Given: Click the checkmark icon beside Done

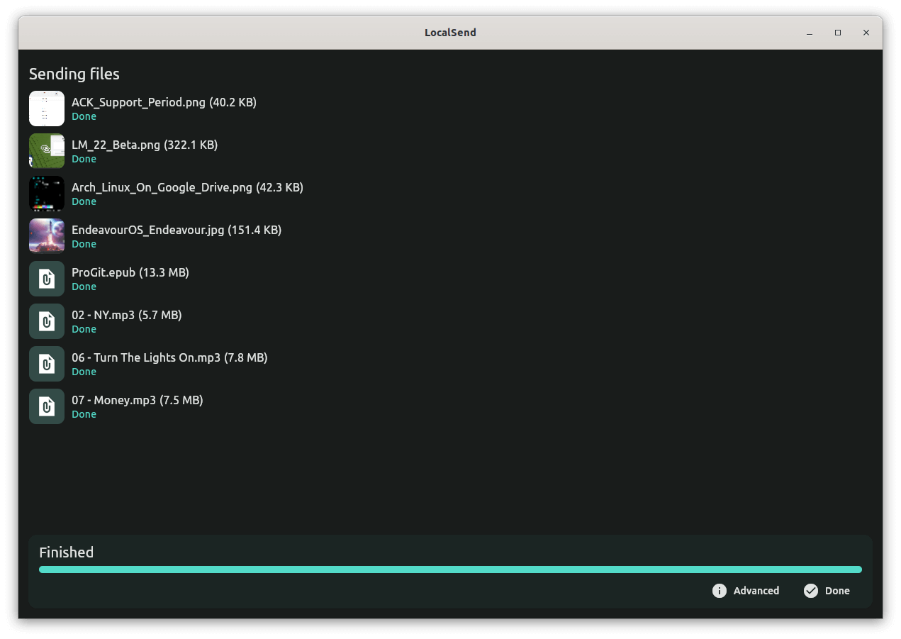Looking at the screenshot, I should pyautogui.click(x=810, y=590).
